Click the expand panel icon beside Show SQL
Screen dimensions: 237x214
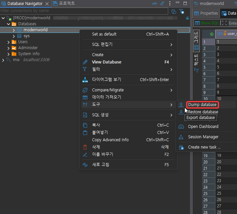pos(224,23)
